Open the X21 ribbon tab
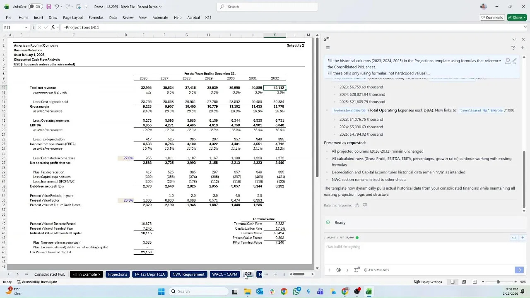 (208, 17)
